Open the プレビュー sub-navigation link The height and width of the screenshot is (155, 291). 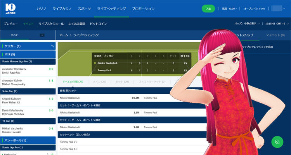pos(11,24)
